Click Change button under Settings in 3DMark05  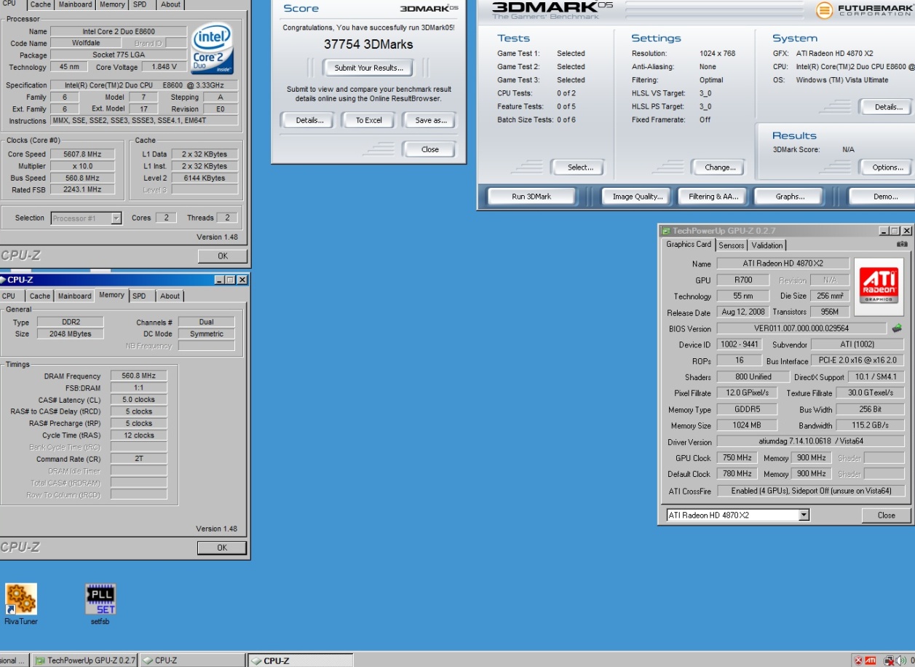pyautogui.click(x=720, y=167)
